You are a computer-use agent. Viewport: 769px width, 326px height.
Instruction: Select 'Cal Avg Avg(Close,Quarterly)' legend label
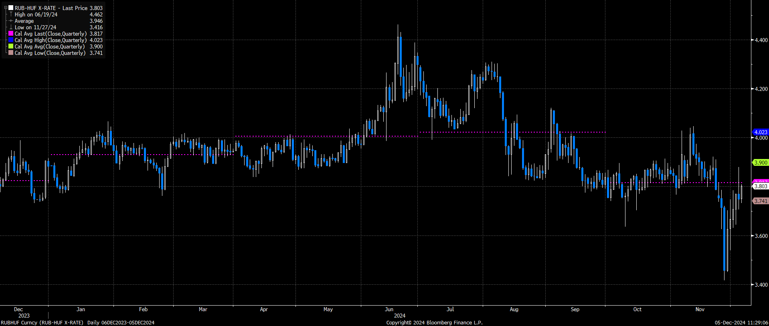coord(50,46)
